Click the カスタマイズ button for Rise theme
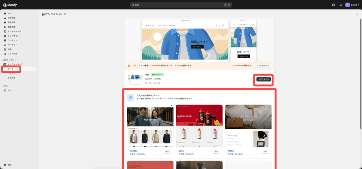 (263, 79)
